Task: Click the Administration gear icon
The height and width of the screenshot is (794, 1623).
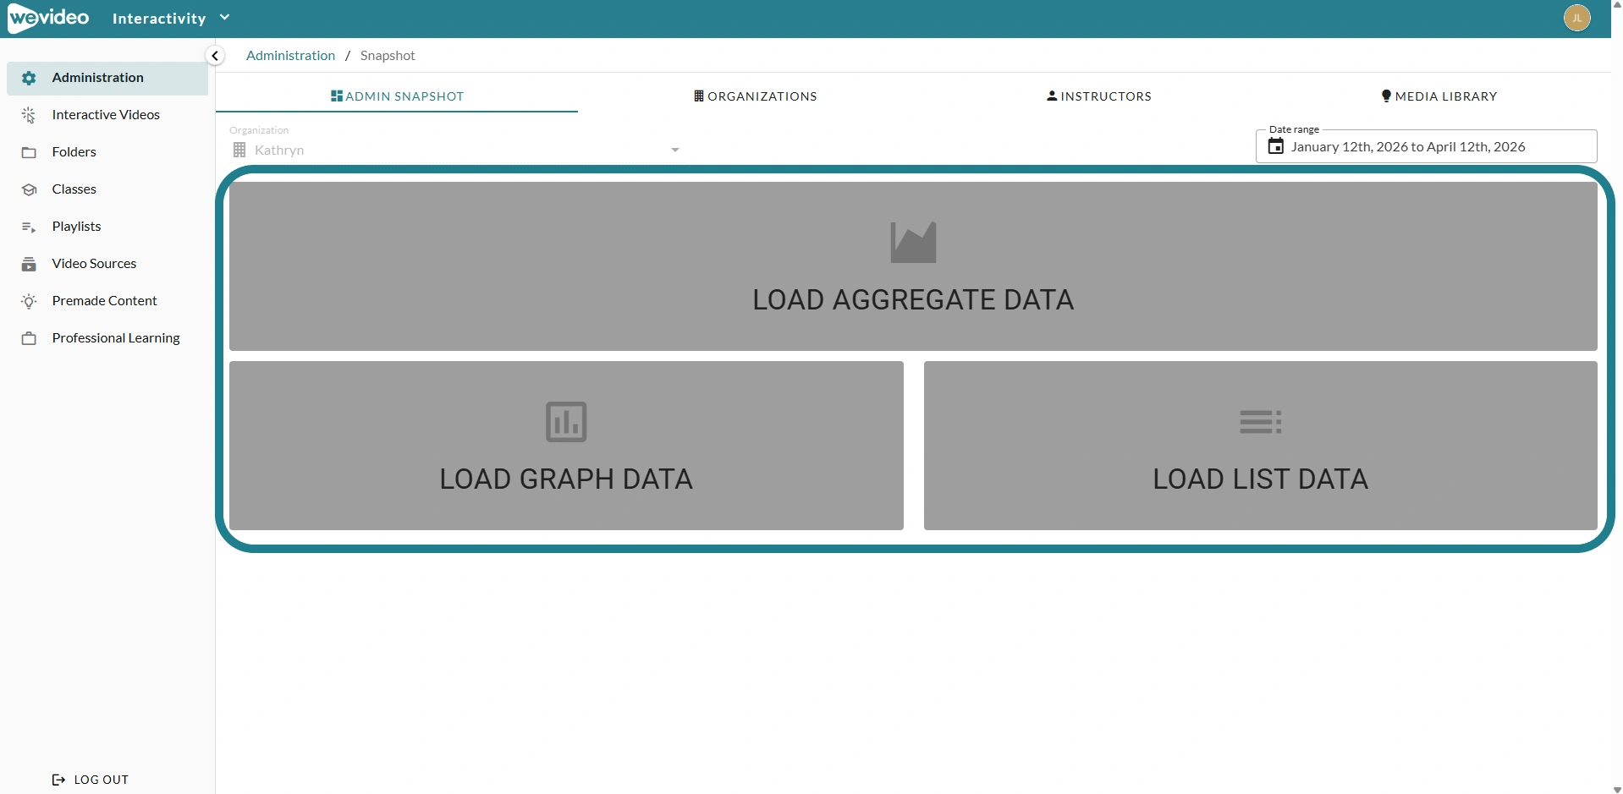Action: tap(29, 78)
